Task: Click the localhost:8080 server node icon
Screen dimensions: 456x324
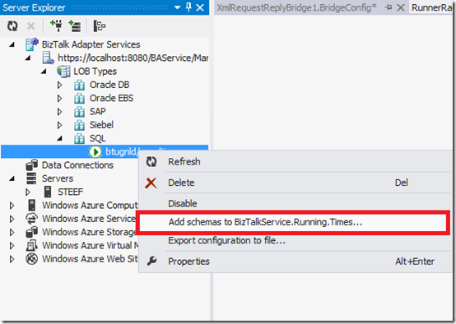Action: [x=48, y=58]
